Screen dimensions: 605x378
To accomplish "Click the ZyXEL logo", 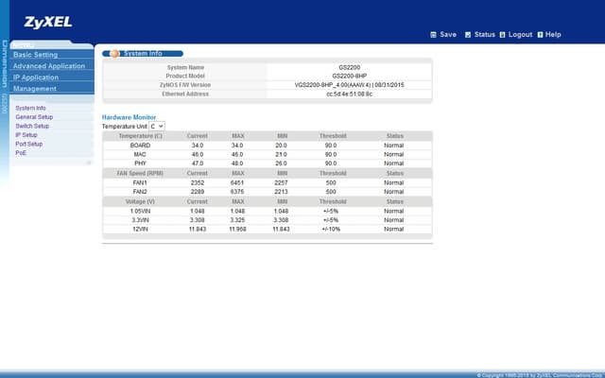I will click(48, 23).
